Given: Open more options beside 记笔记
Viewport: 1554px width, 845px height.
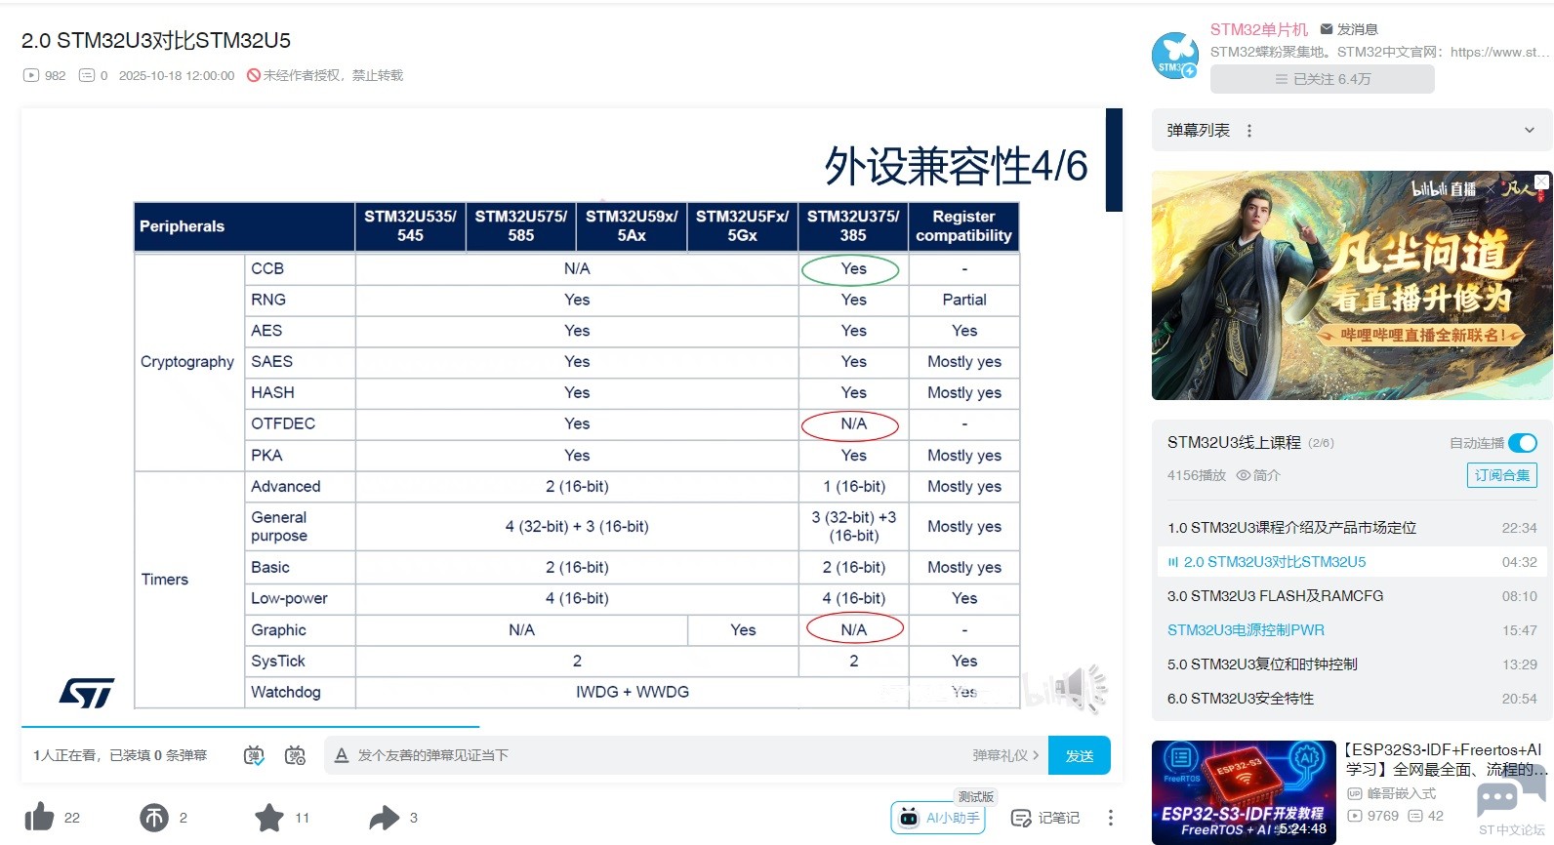Looking at the screenshot, I should pos(1110,818).
